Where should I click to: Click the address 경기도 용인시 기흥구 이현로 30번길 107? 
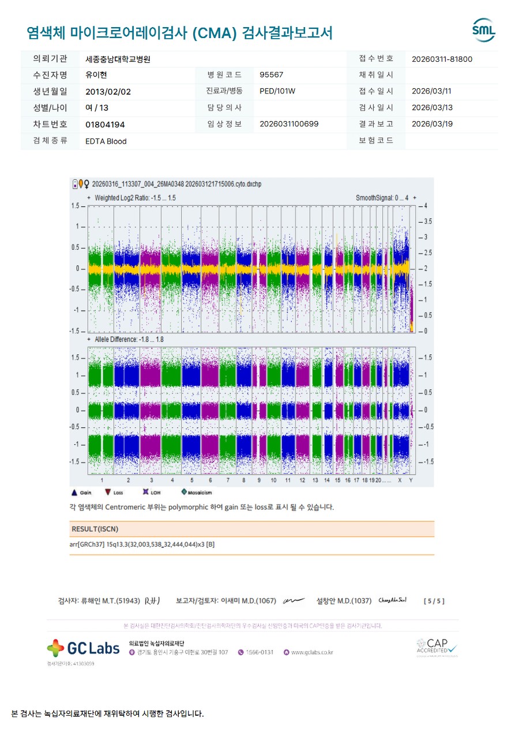pos(182,652)
